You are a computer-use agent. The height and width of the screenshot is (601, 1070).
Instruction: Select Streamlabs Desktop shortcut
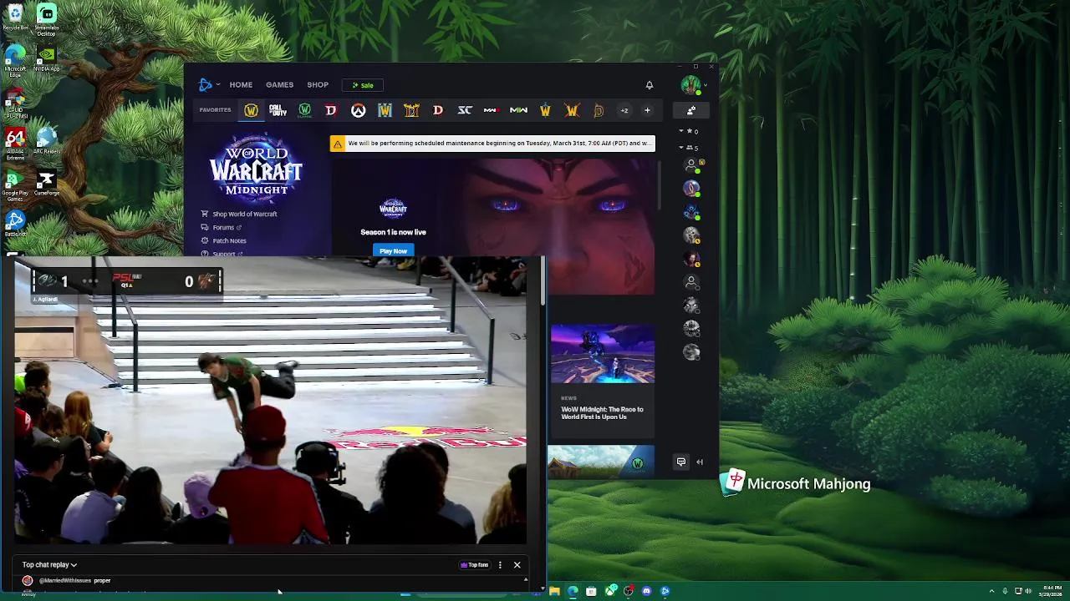[x=47, y=20]
